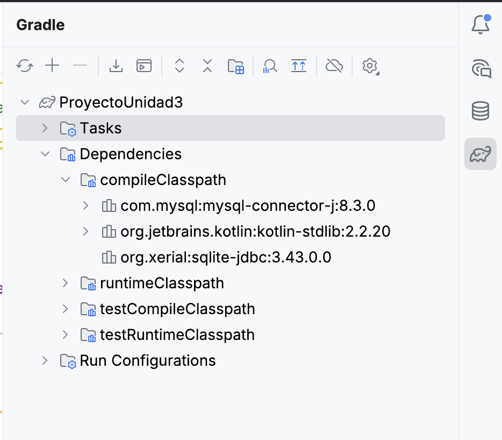Open Gradle settings gear dropdown
Viewport: 502px width, 440px height.
coord(370,66)
